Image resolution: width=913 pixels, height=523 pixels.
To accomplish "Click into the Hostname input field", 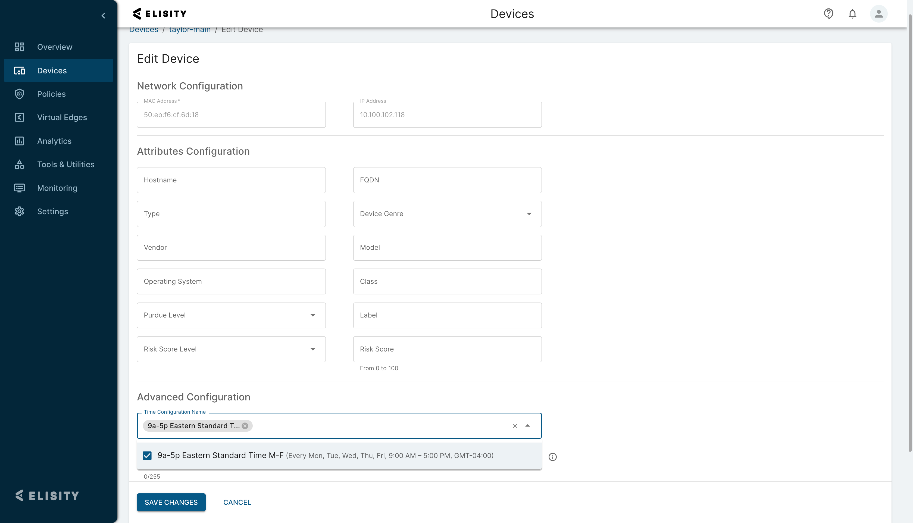I will 231,180.
